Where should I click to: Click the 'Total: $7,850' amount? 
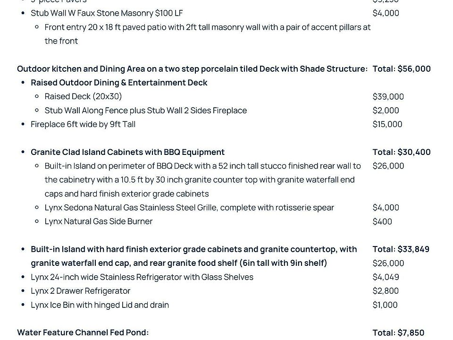398,332
